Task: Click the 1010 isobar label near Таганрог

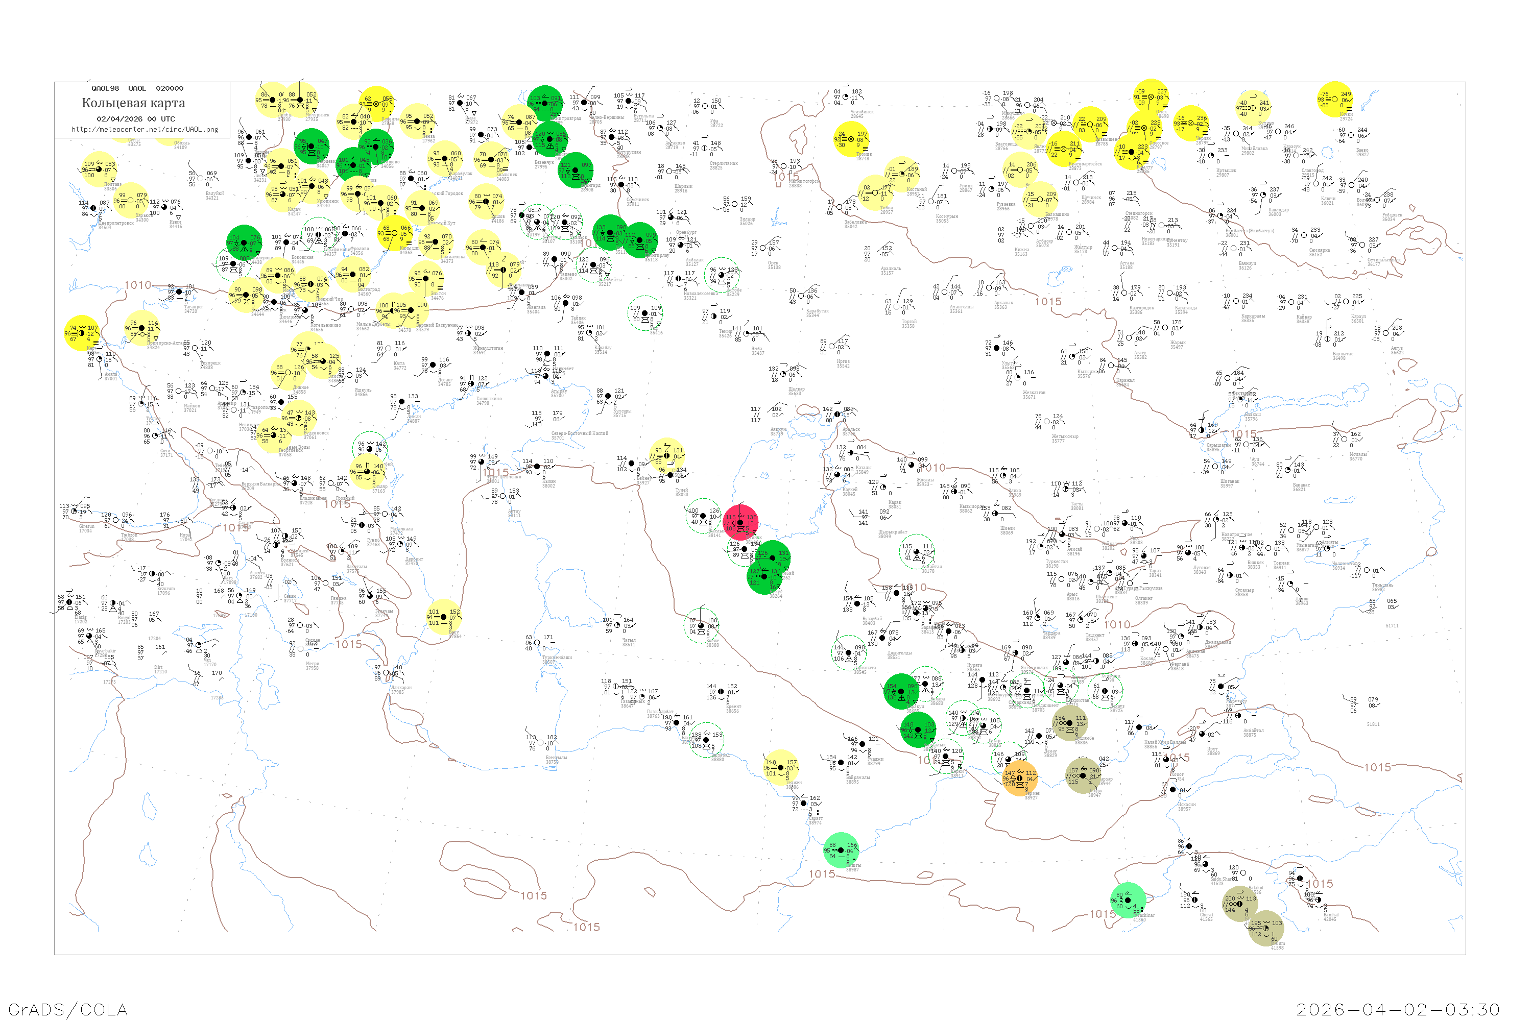Action: click(137, 285)
